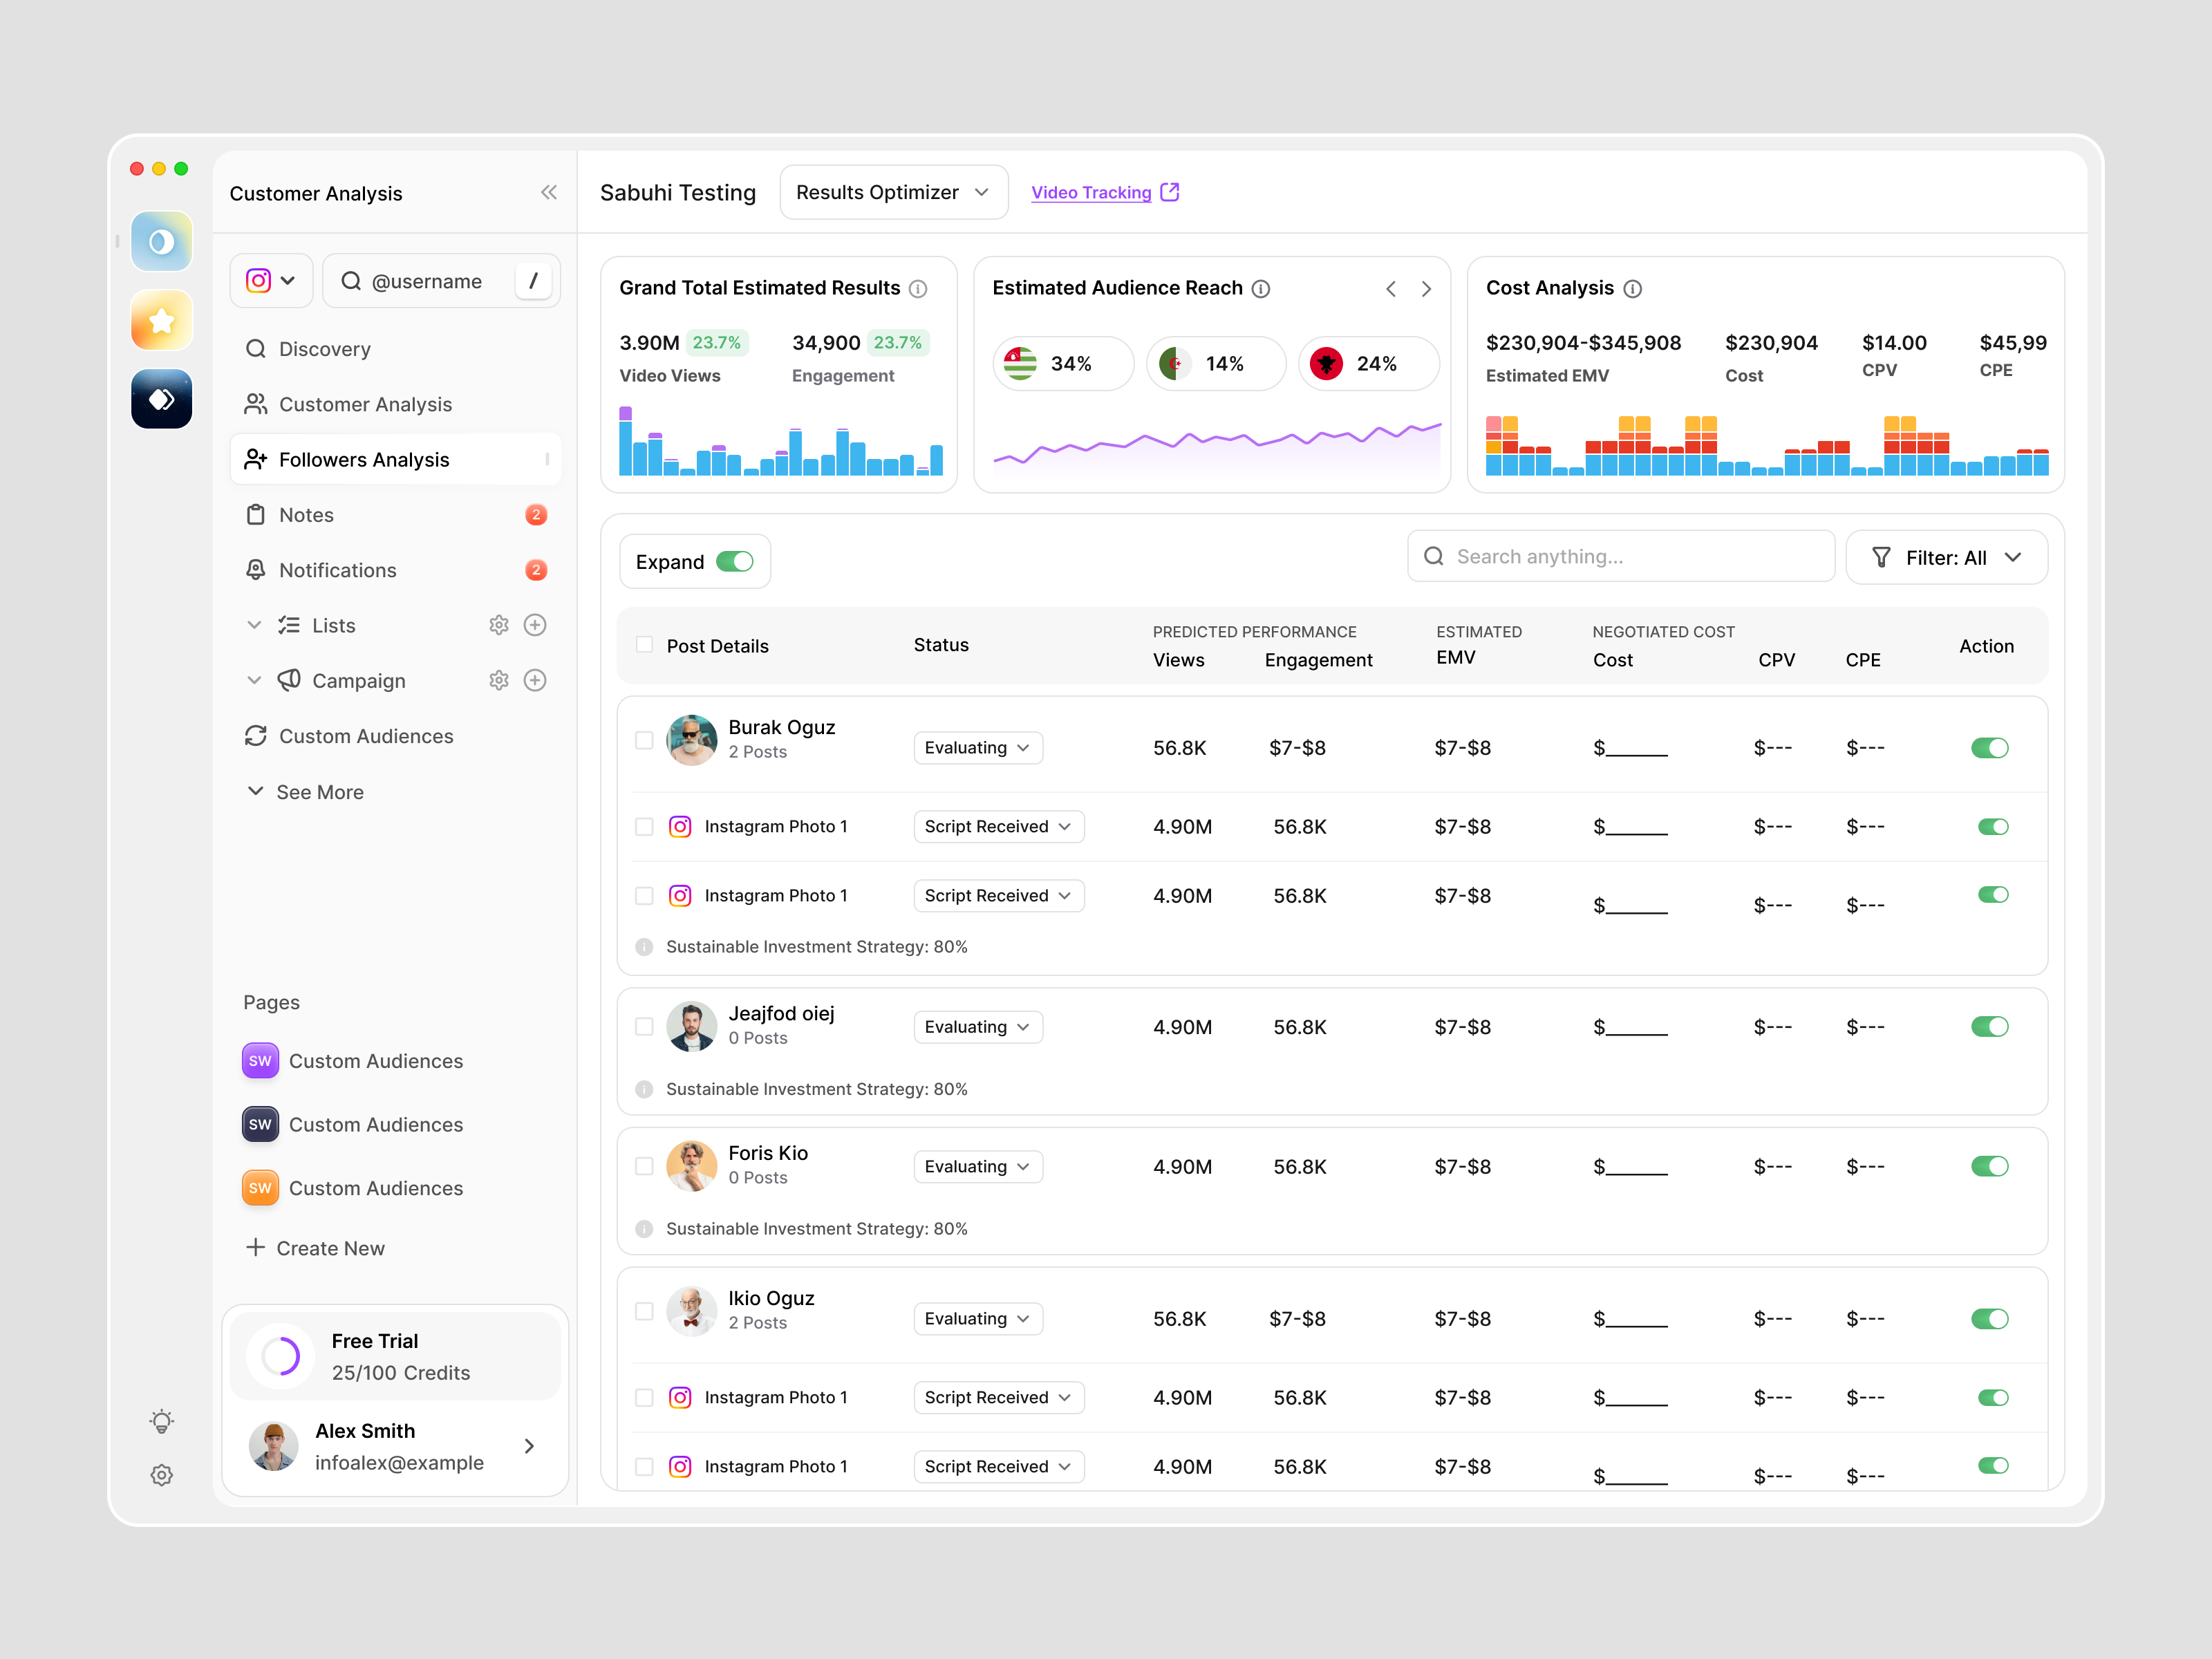Turn off the Expand toggle
This screenshot has width=2212, height=1659.
point(737,561)
